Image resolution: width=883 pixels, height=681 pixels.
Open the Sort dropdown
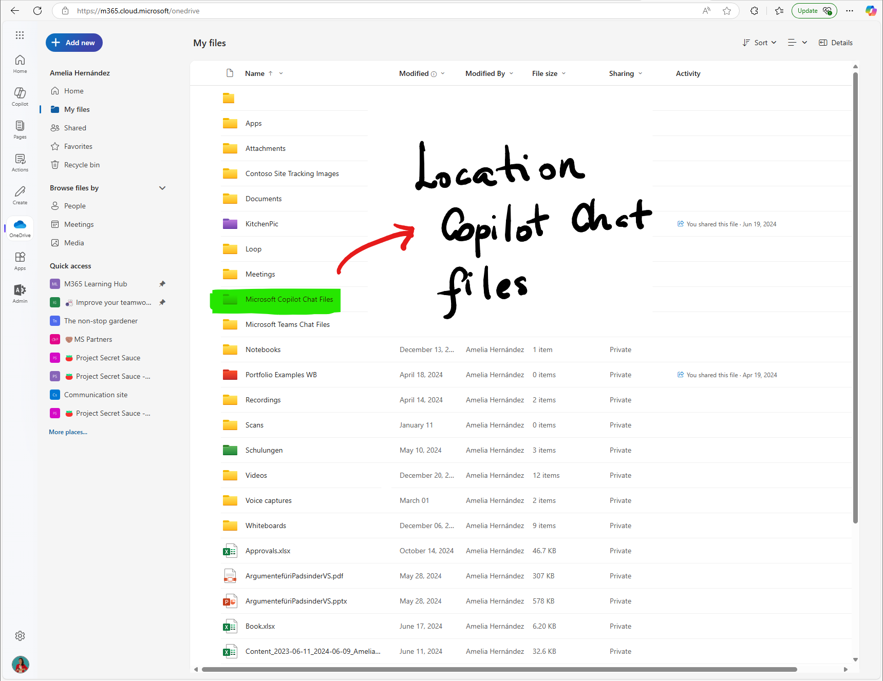coord(759,43)
